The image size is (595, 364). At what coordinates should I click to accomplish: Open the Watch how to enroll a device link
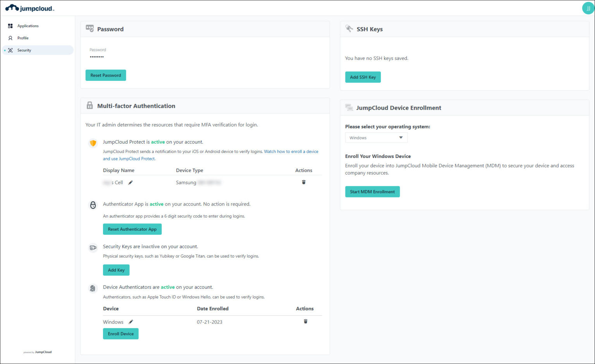coord(291,151)
